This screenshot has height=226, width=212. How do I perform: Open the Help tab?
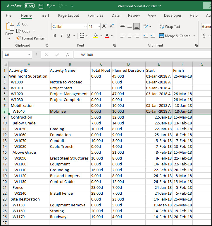tap(194, 16)
